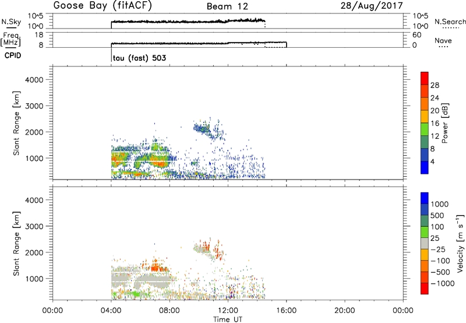Click the "Velocity [m s⁻¹]" colorbar title
This screenshot has width=466, height=323.
pyautogui.click(x=460, y=243)
